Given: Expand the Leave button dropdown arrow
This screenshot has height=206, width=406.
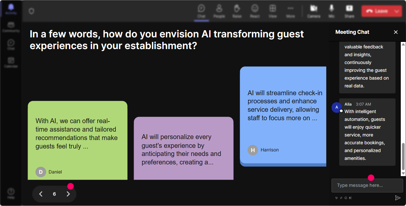Looking at the screenshot, I should point(397,11).
